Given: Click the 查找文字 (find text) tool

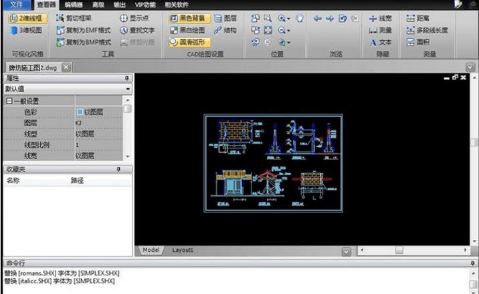Looking at the screenshot, I should 136,30.
